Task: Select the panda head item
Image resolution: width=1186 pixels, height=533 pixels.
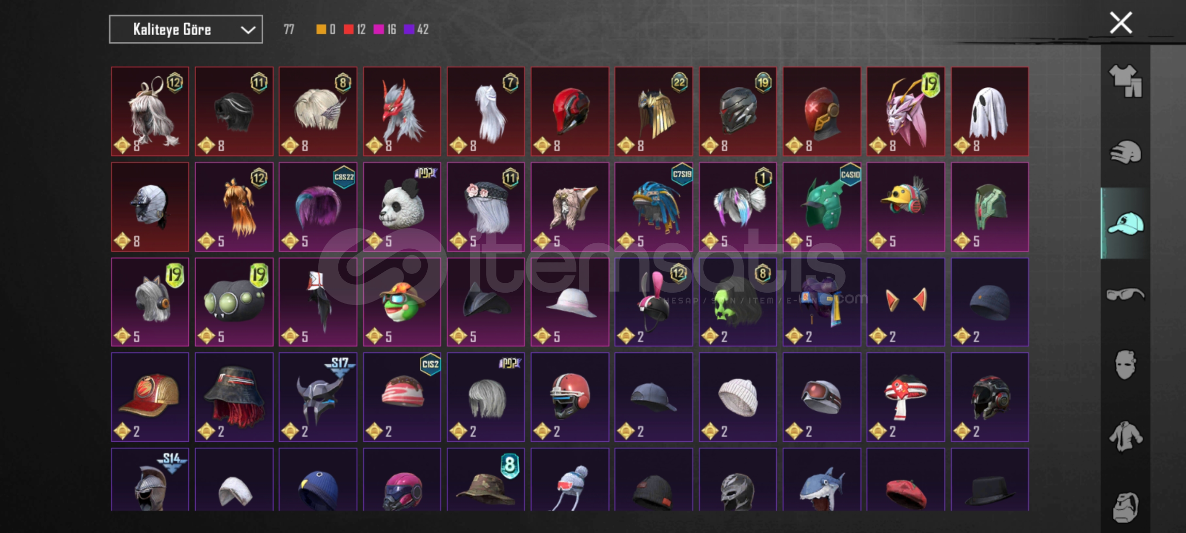Action: (x=402, y=207)
